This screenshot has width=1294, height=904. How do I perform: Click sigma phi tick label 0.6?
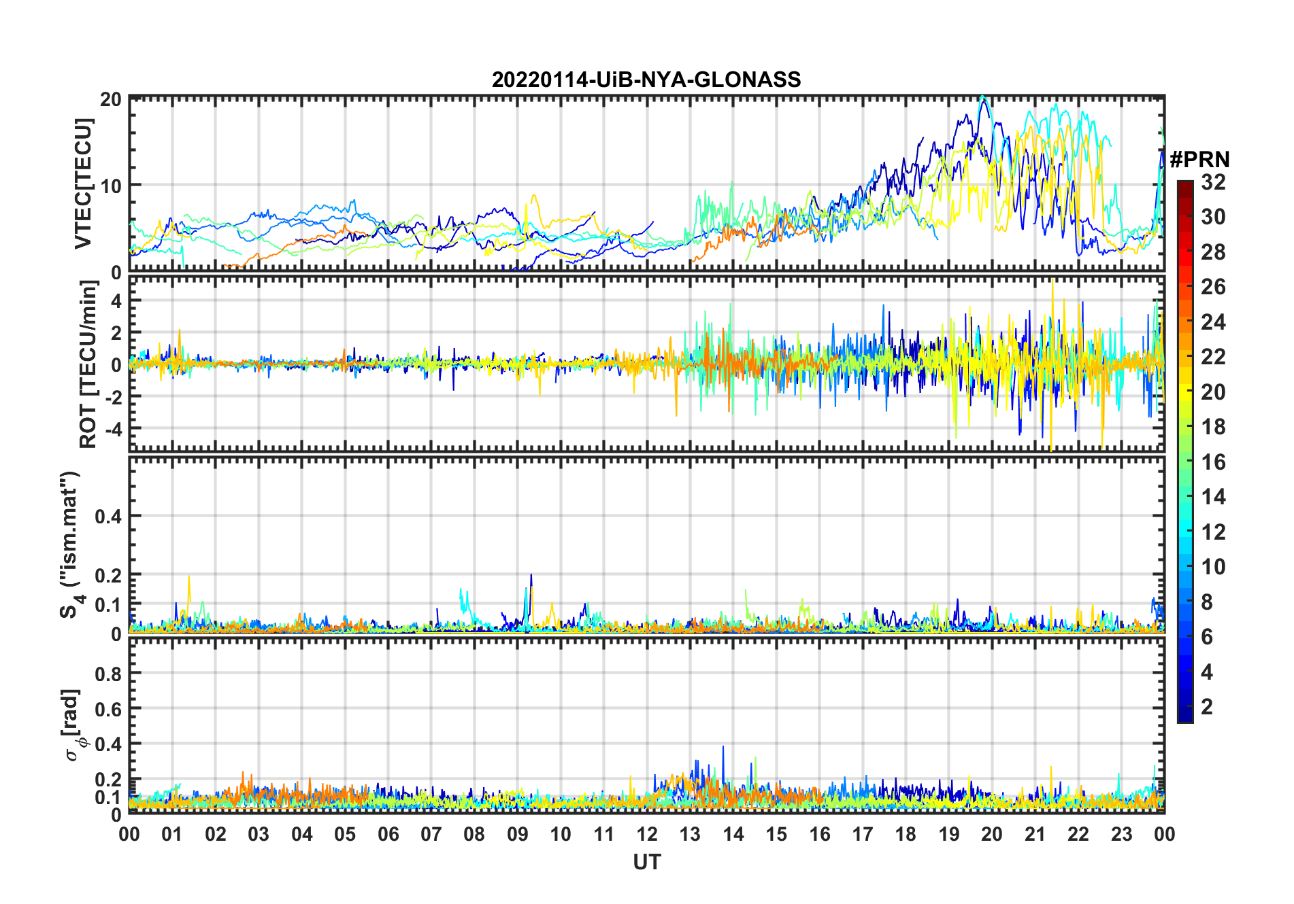[x=108, y=709]
